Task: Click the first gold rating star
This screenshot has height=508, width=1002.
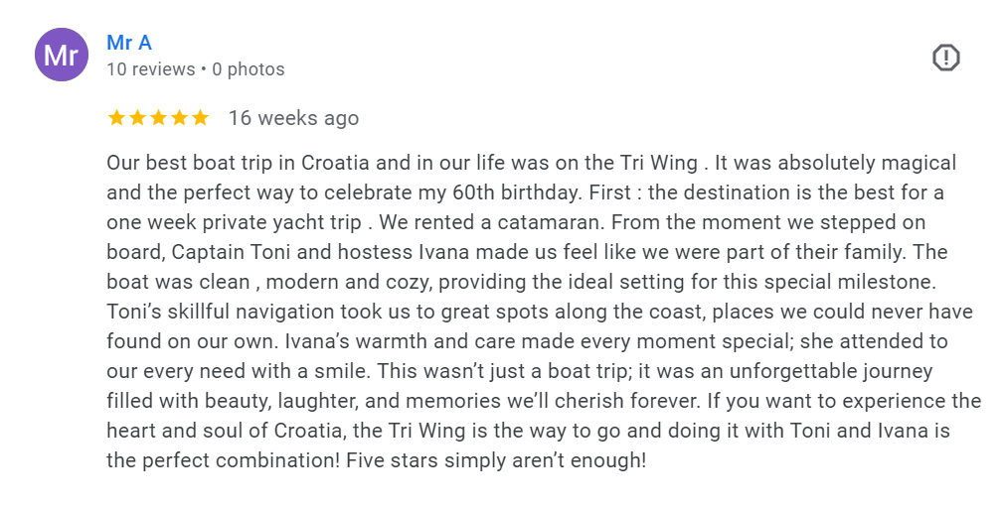Action: (x=116, y=118)
